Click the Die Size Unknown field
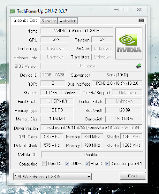This screenshot has height=194, width=159. point(102,48)
